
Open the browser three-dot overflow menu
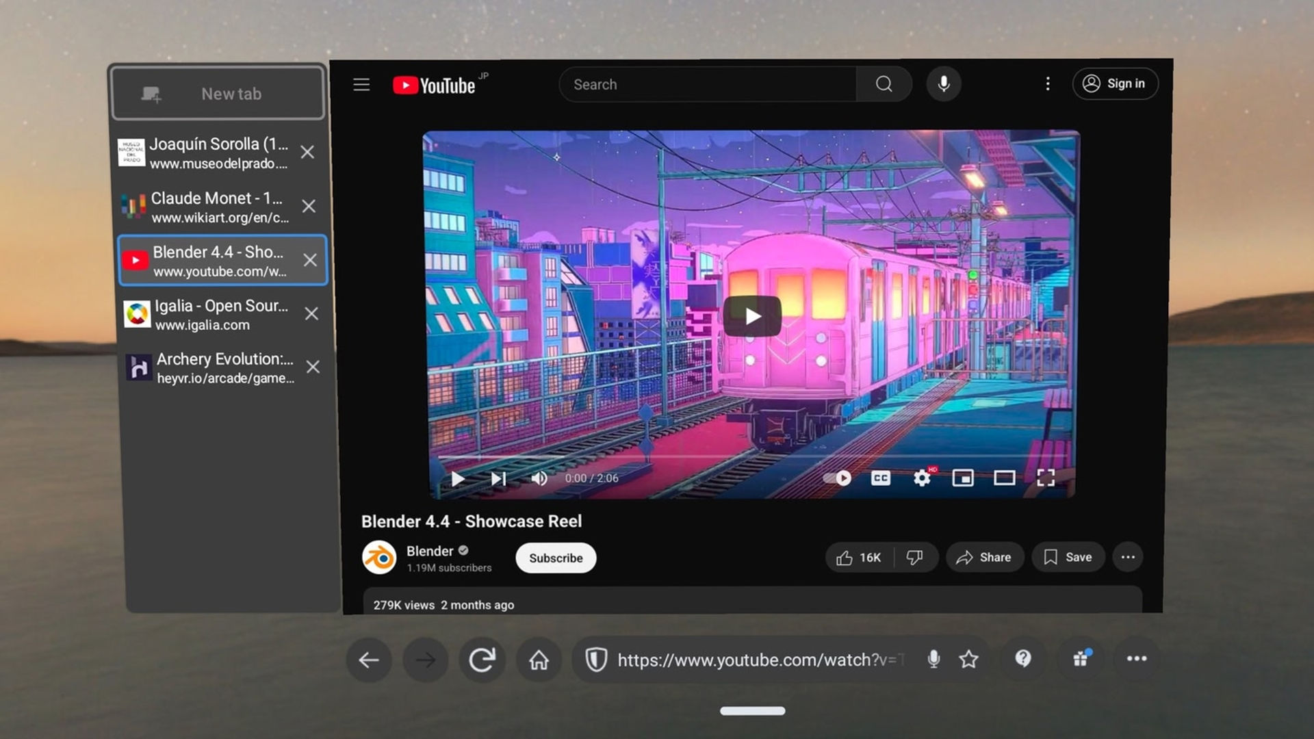[x=1137, y=659]
